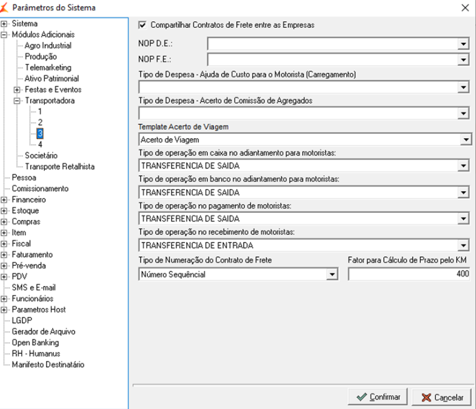Select Agro Industrial in the tree
Image resolution: width=476 pixels, height=409 pixels.
point(48,45)
